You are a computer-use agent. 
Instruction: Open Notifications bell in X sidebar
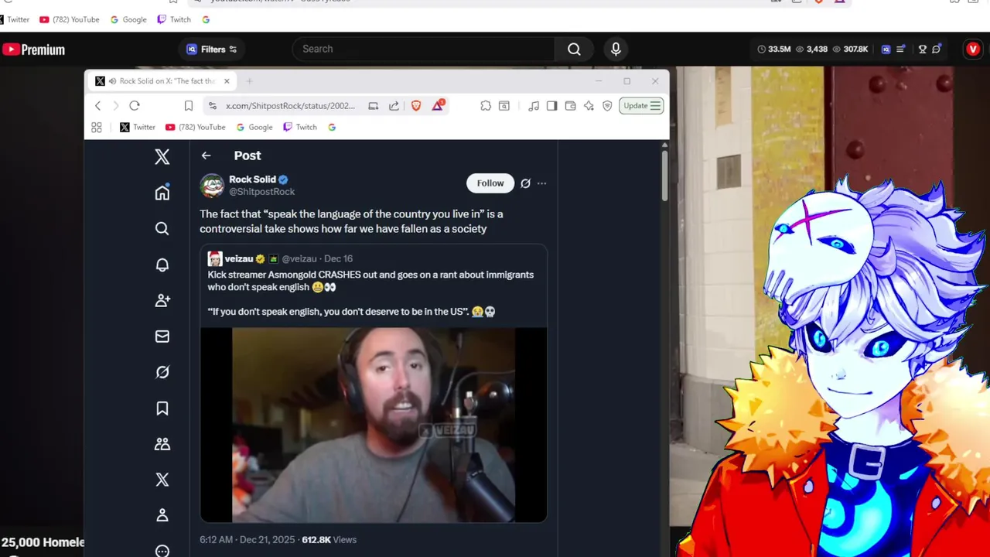tap(162, 265)
